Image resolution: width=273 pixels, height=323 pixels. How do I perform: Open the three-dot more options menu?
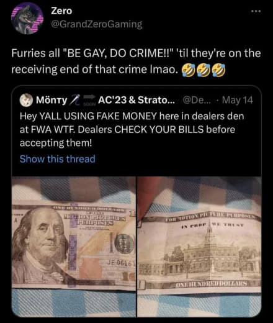(x=256, y=11)
